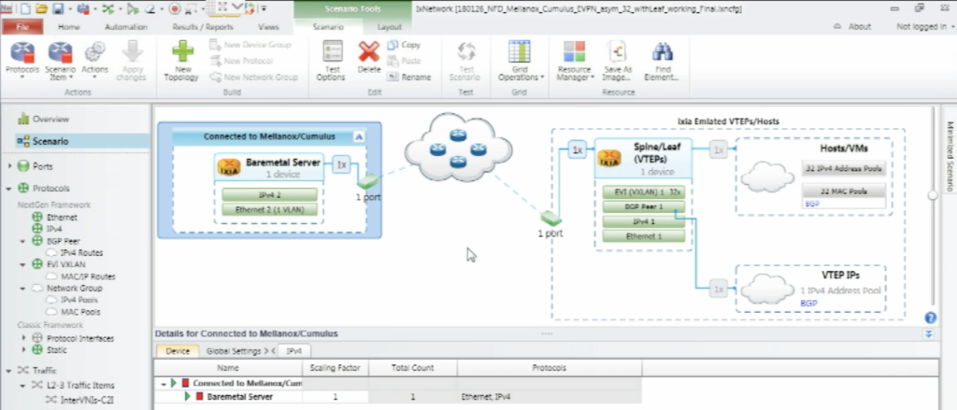957x410 pixels.
Task: Click New Network Group in Build group
Action: [253, 78]
